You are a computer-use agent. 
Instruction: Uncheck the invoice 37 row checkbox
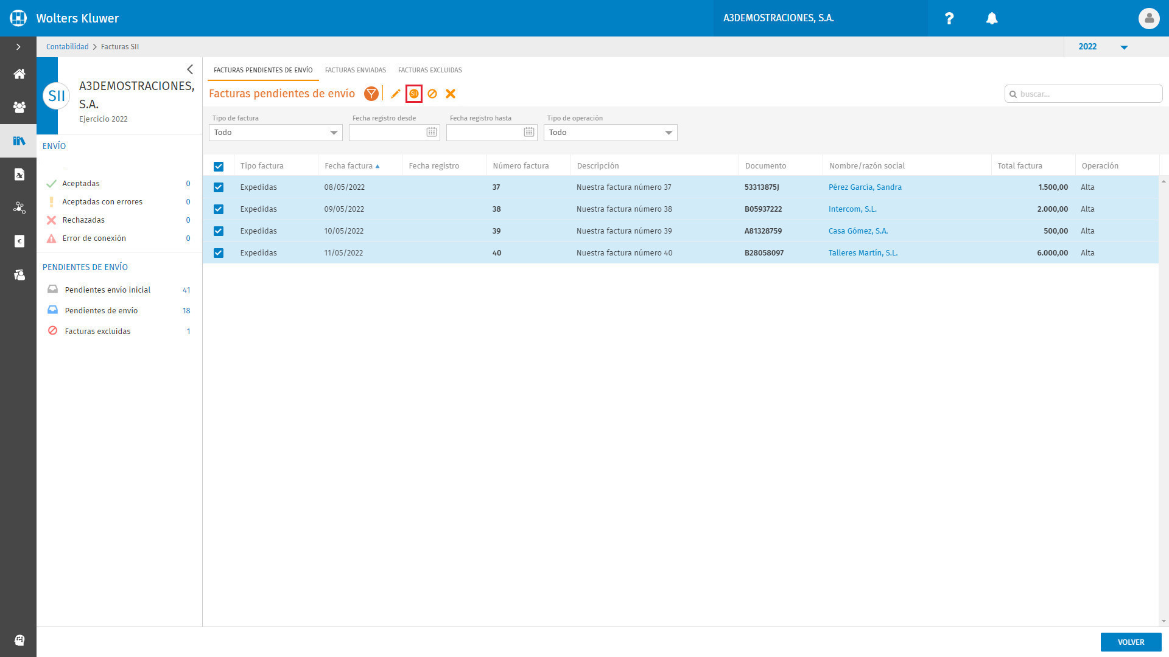pyautogui.click(x=219, y=187)
